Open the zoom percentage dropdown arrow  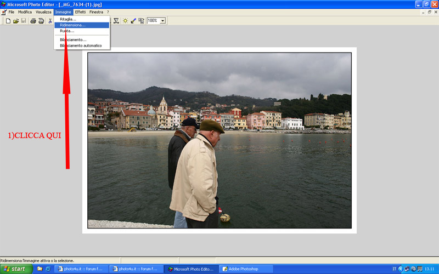163,21
